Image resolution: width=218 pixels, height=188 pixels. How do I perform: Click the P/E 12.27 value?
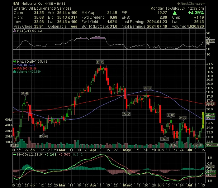tap(162, 13)
